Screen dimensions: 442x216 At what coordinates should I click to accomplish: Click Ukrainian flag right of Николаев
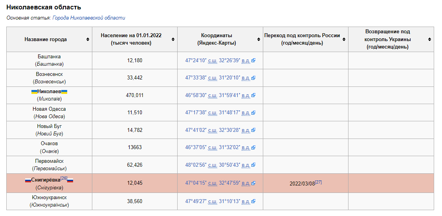[x=64, y=92]
